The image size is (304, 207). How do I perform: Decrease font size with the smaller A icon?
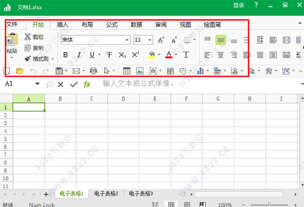click(x=174, y=40)
